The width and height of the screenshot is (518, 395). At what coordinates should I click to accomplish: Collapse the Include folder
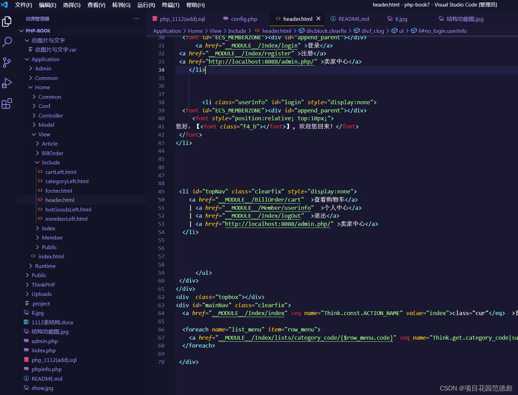(37, 162)
